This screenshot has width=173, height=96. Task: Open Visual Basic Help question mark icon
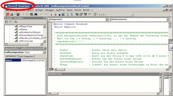tap(95, 14)
